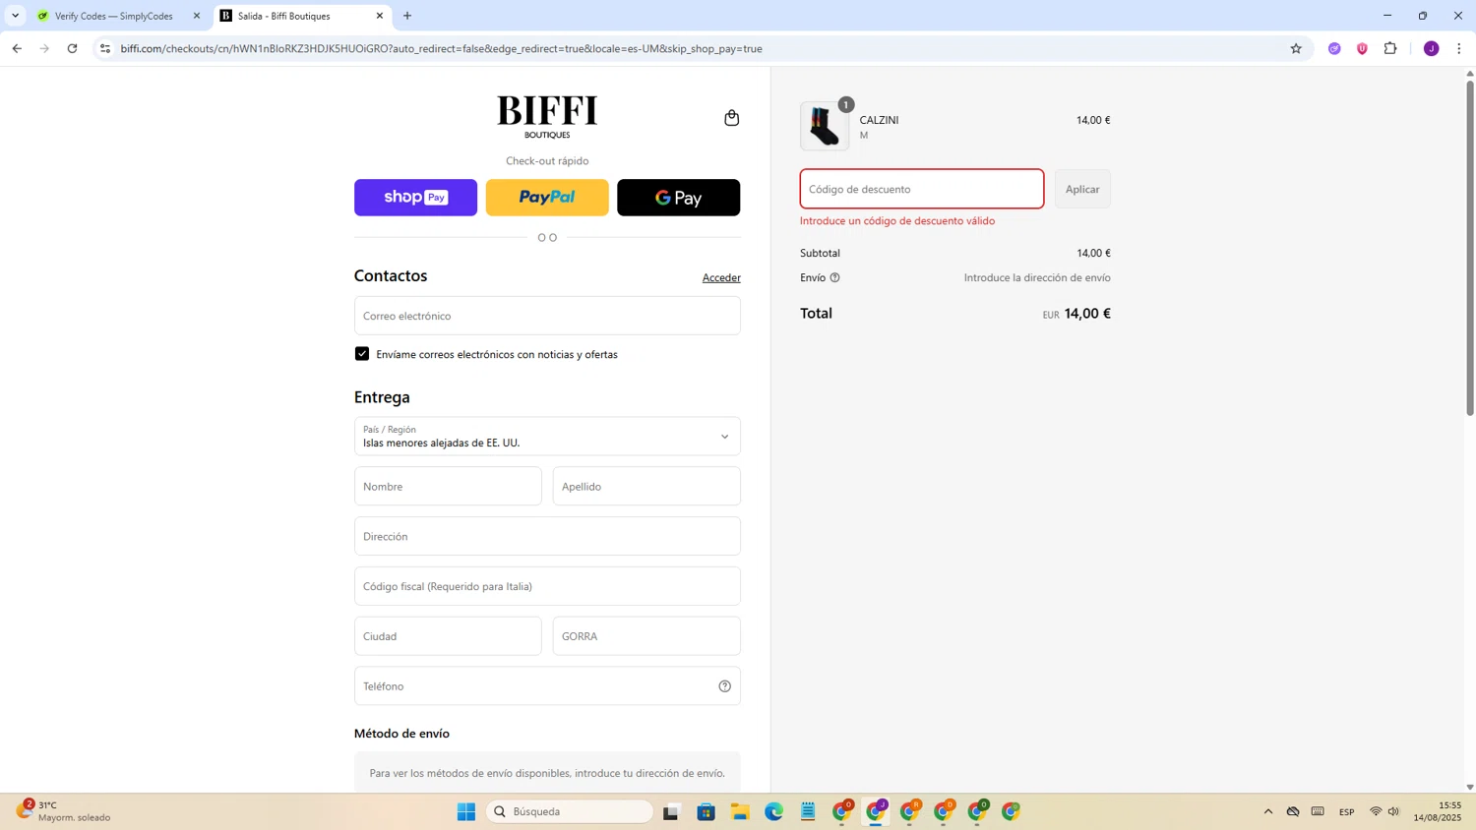Click the Dirección input field
Viewport: 1476px width, 830px height.
[x=547, y=536]
